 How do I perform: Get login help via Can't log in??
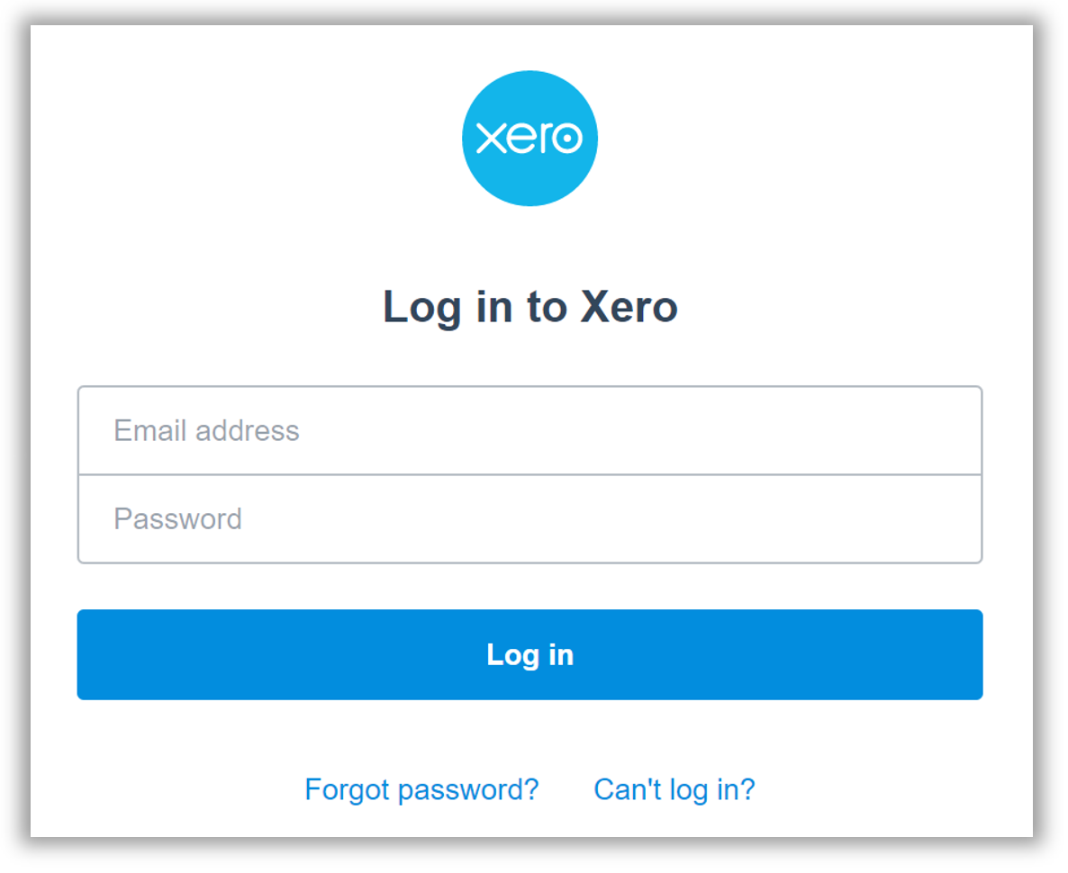click(x=674, y=790)
